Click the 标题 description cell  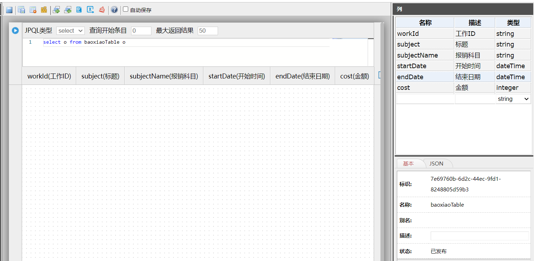(x=475, y=44)
